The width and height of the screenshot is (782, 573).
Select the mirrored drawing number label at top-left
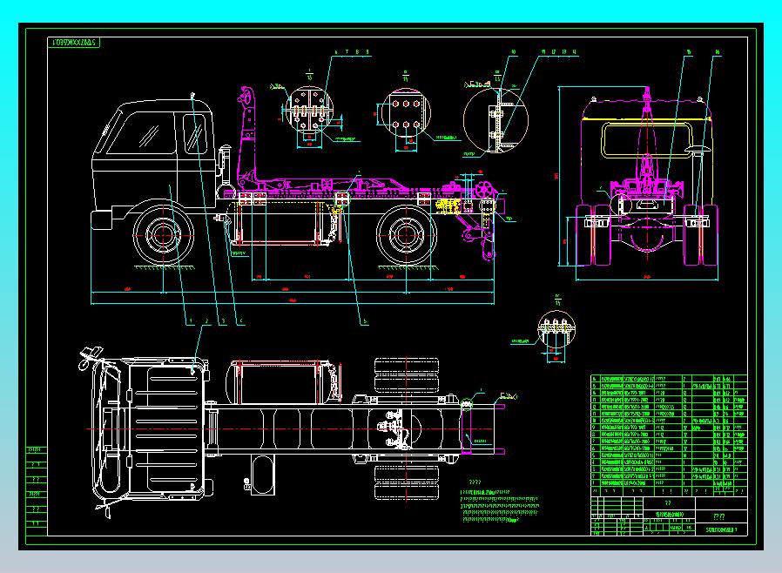point(74,43)
